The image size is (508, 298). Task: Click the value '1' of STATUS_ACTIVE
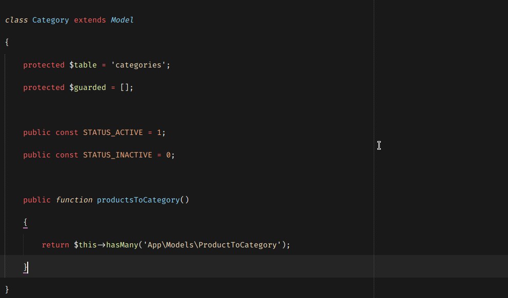coord(159,132)
